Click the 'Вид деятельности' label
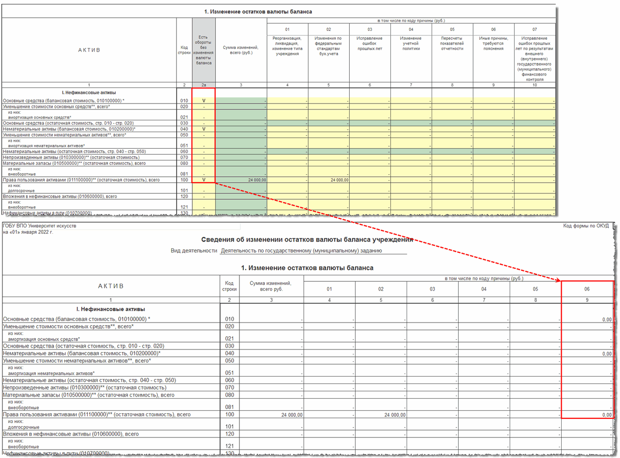This screenshot has width=620, height=458. pos(194,250)
